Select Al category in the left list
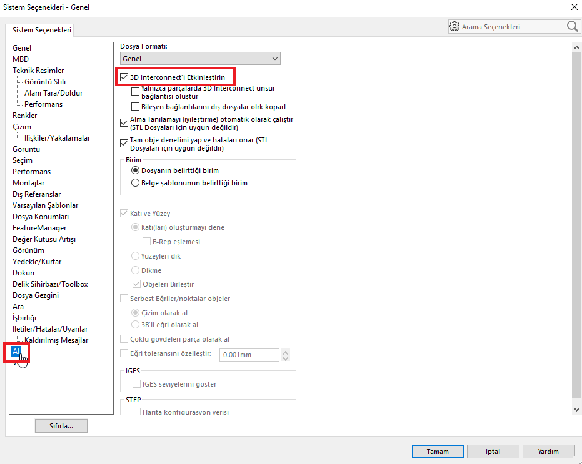This screenshot has width=582, height=464. (17, 352)
